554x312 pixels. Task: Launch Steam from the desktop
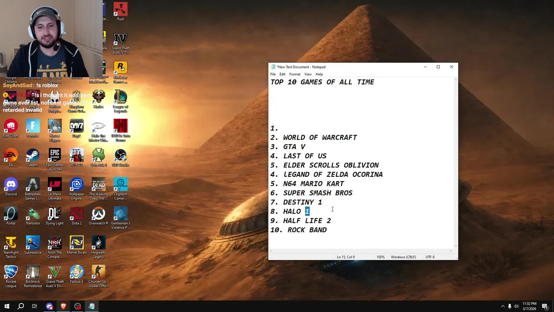tap(32, 158)
